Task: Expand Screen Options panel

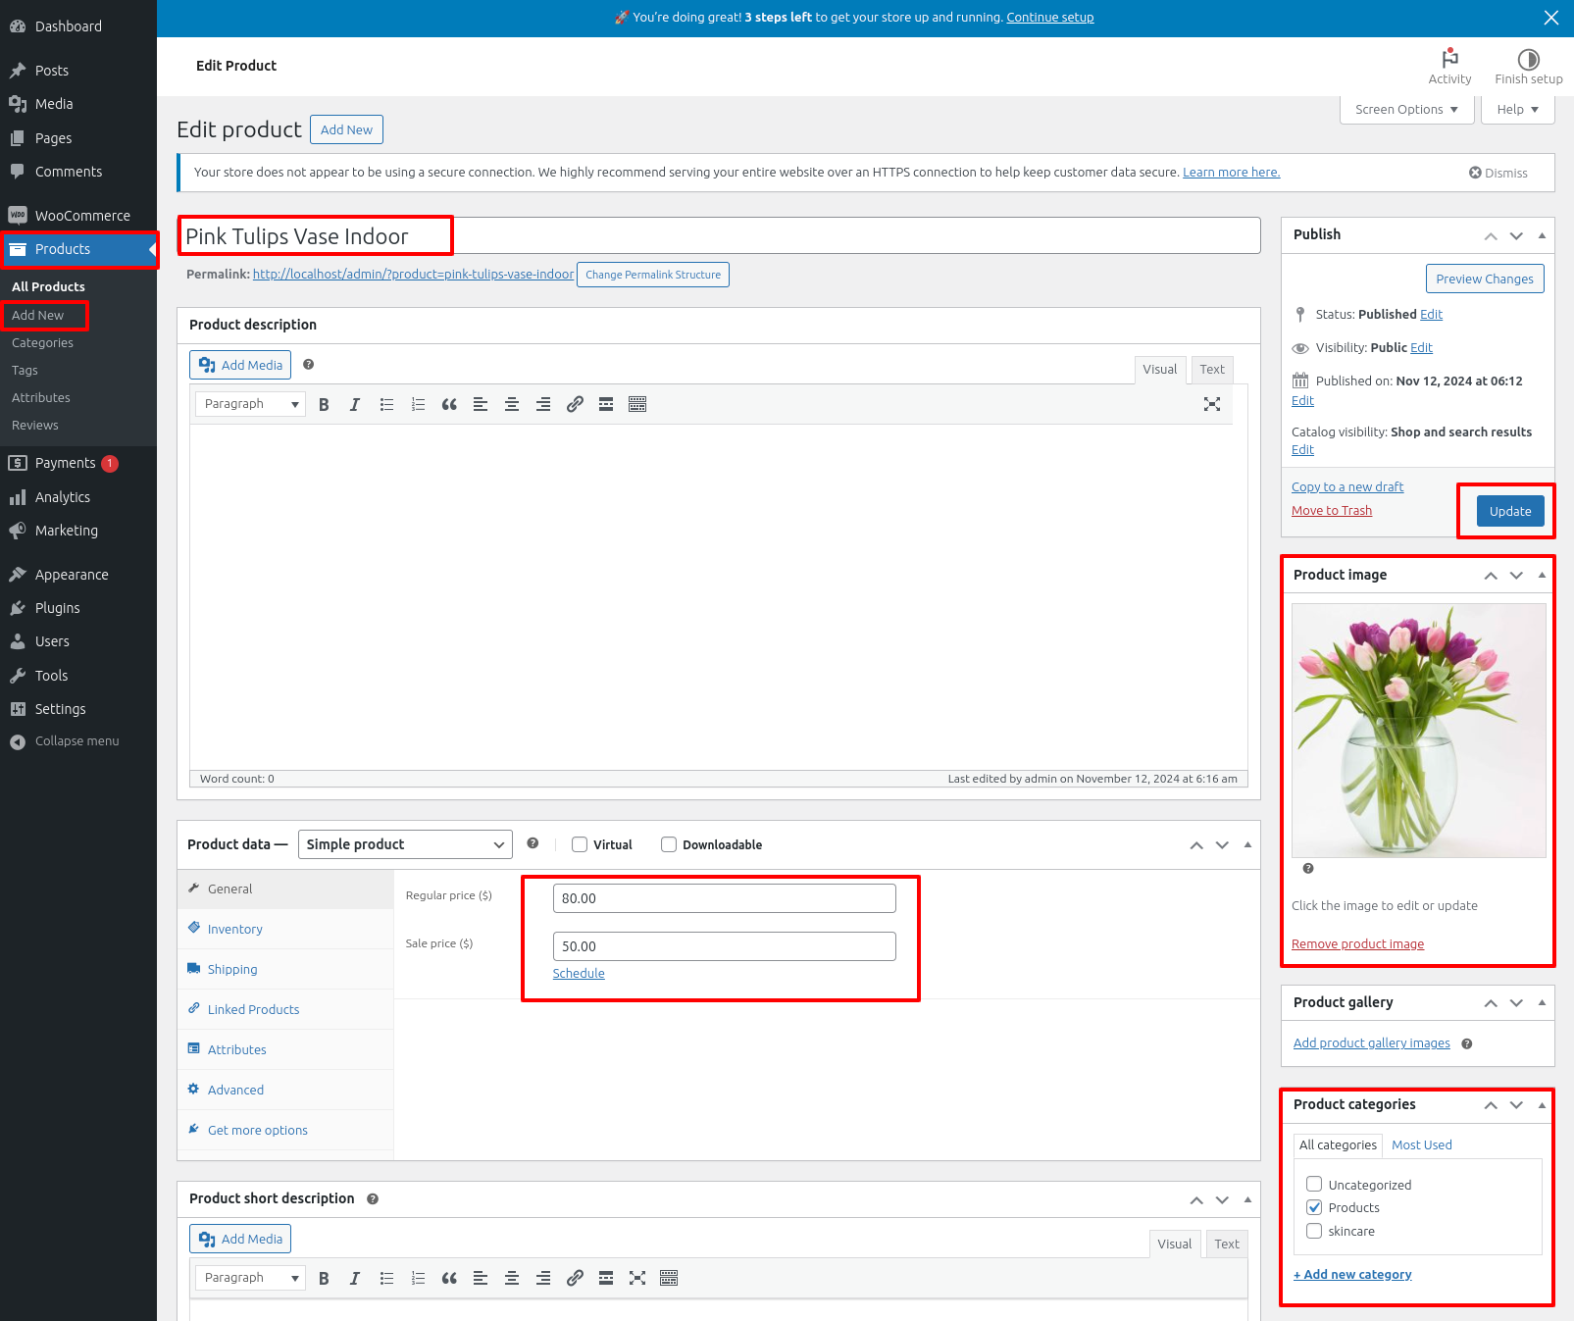Action: 1406,109
